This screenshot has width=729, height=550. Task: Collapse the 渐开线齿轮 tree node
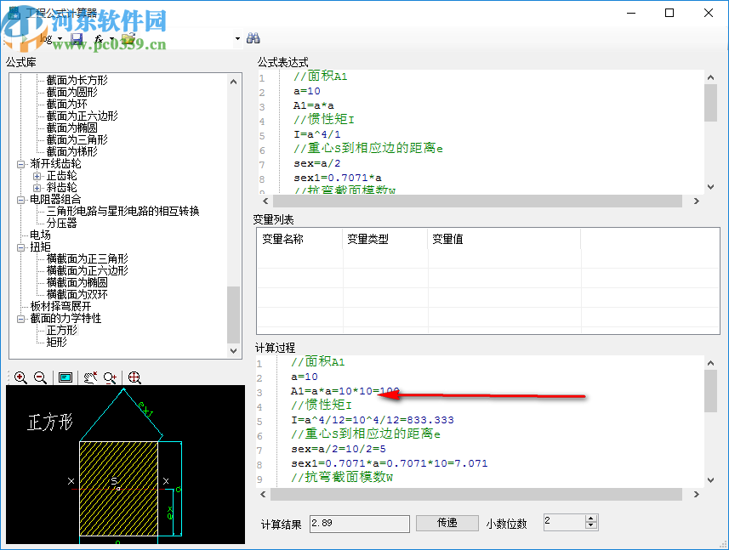[x=20, y=164]
